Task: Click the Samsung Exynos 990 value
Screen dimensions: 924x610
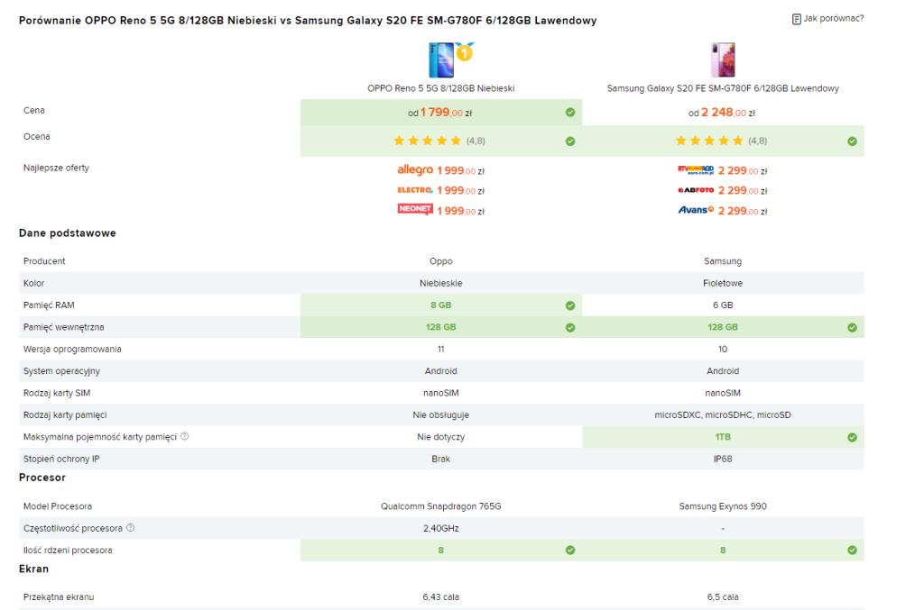Action: (x=723, y=505)
